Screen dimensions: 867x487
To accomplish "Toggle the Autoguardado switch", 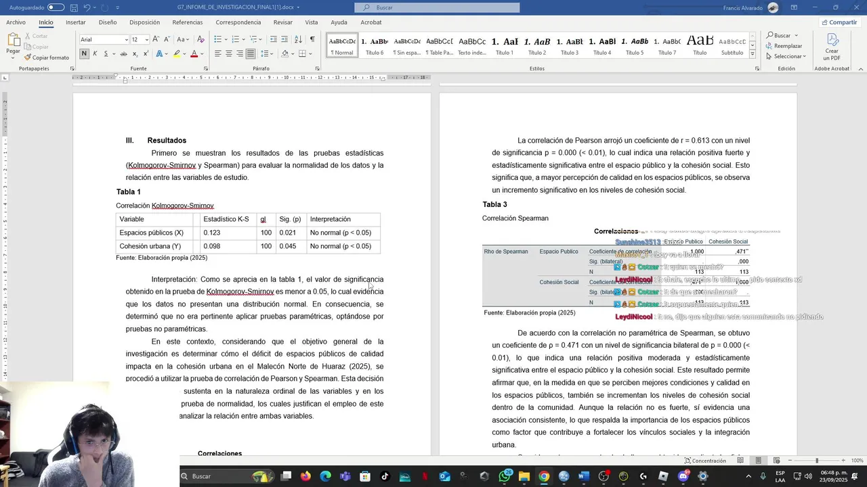I will (x=56, y=7).
